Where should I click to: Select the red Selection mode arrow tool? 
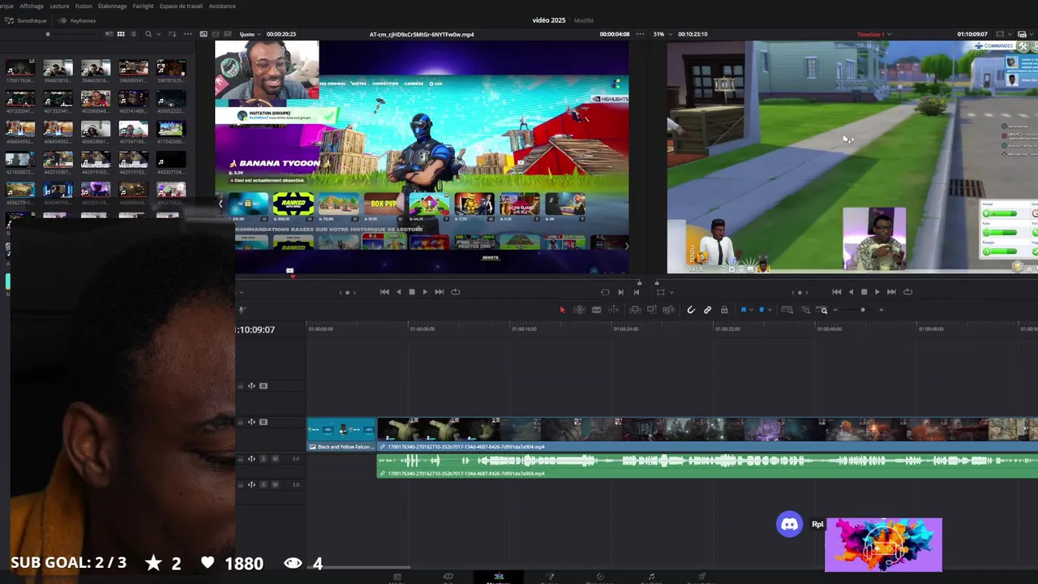tap(562, 310)
